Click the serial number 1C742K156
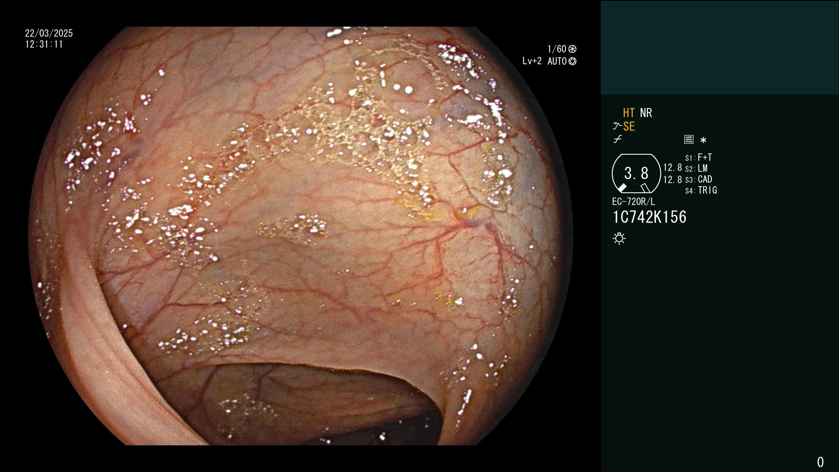Screen dimensions: 839x472 [649, 217]
